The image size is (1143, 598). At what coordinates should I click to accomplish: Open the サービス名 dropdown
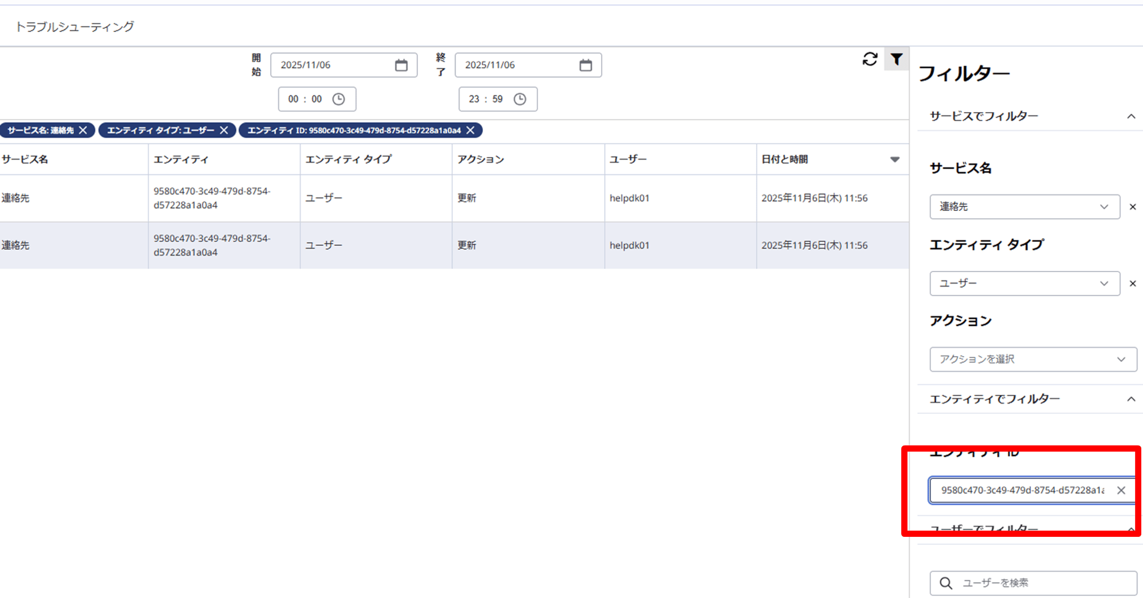coord(1024,207)
